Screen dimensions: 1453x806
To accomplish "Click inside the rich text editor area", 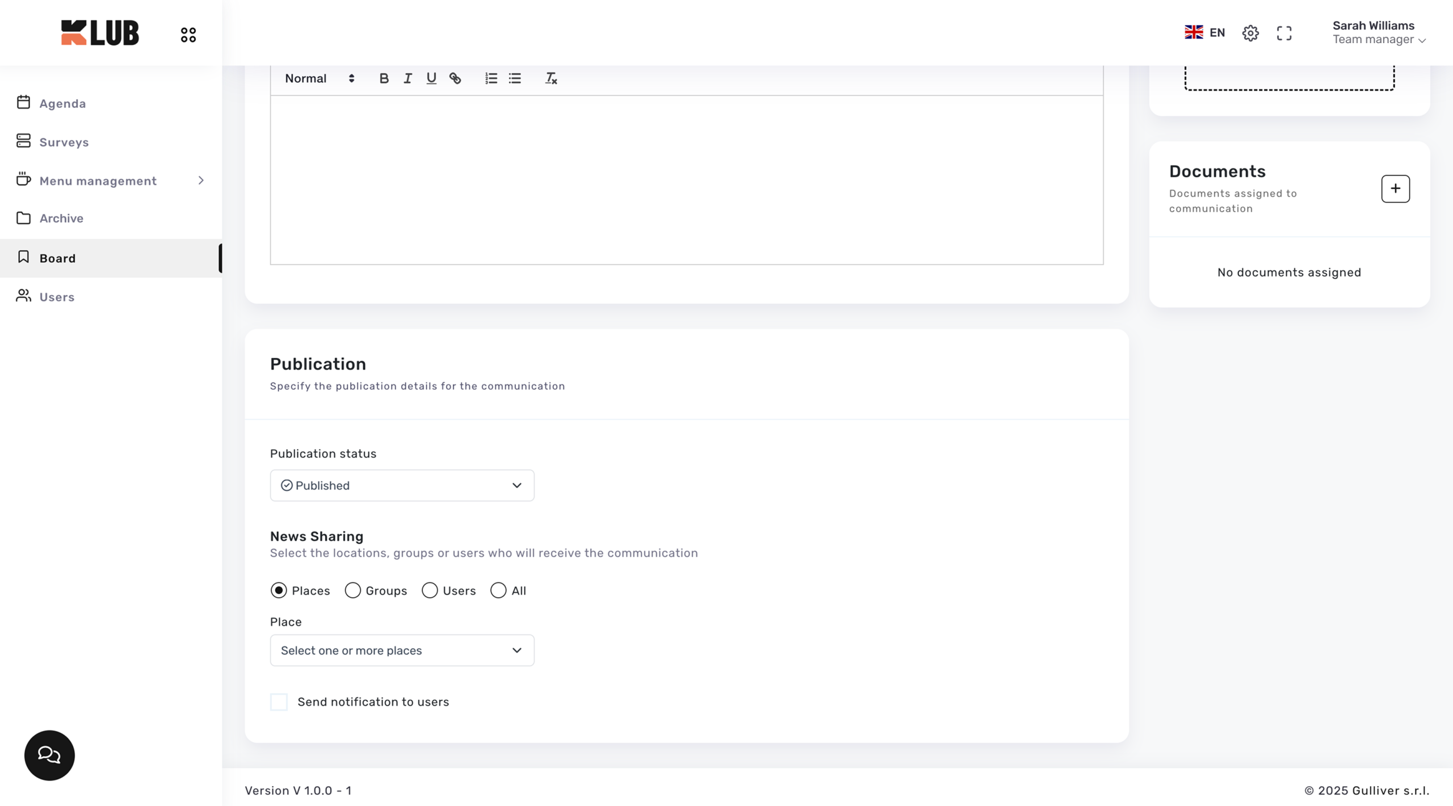I will [x=687, y=179].
